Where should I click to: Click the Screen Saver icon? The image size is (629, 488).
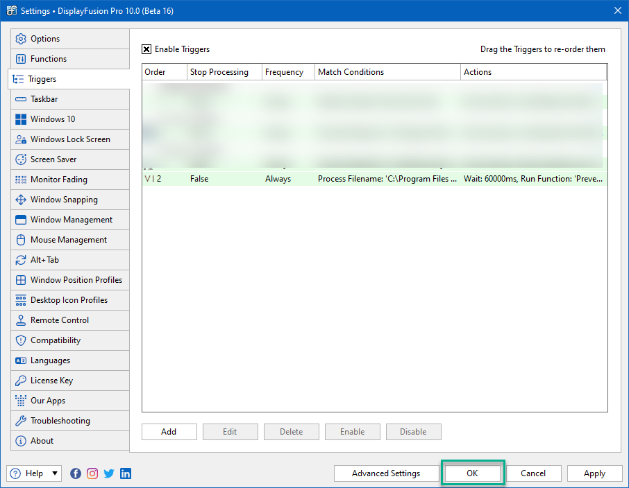coord(20,159)
